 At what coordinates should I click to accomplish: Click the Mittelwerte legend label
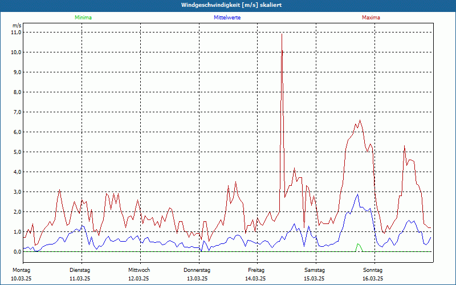[227, 18]
